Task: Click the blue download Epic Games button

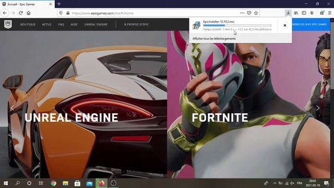Action: tap(311, 25)
